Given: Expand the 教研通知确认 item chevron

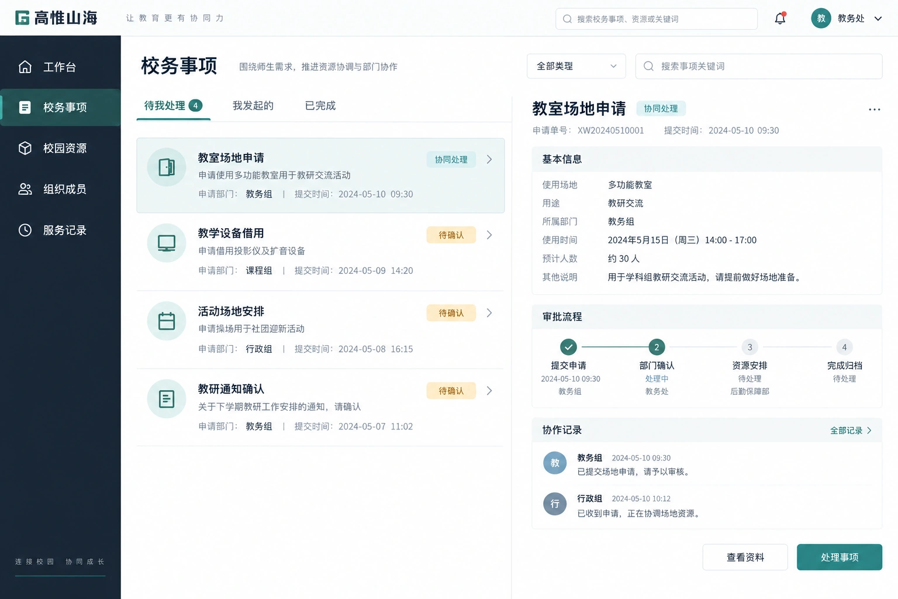Looking at the screenshot, I should coord(489,391).
